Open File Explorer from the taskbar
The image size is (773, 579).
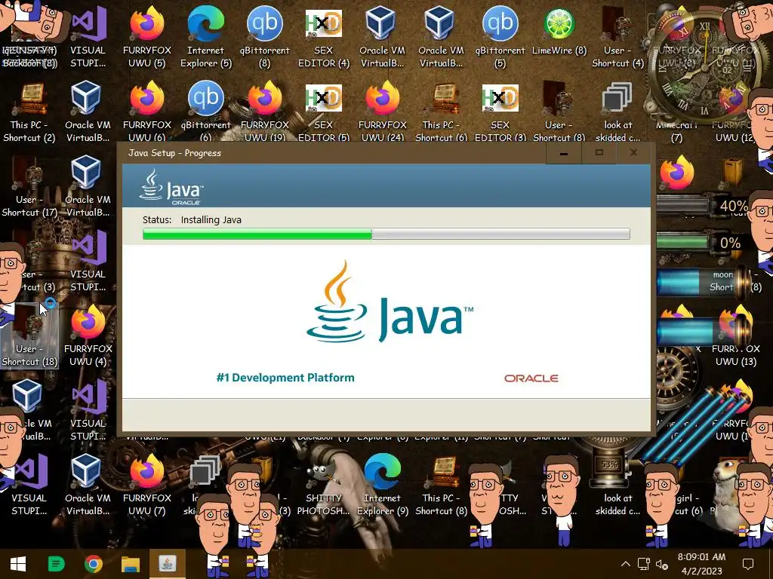pos(130,564)
